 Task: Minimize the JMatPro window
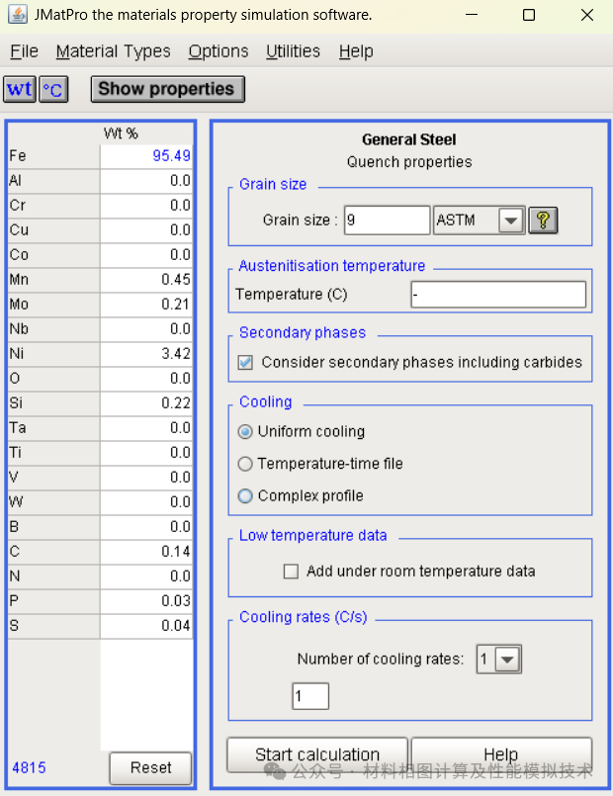click(472, 15)
